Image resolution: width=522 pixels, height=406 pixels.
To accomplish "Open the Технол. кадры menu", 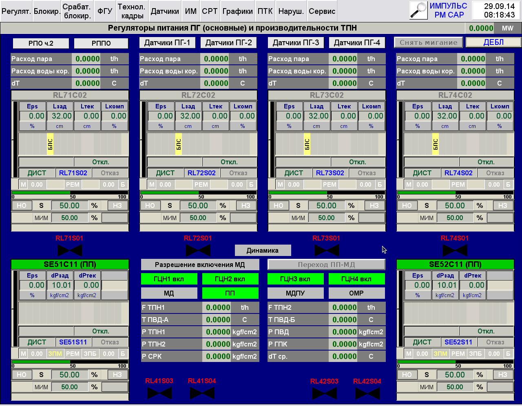I will [x=131, y=11].
